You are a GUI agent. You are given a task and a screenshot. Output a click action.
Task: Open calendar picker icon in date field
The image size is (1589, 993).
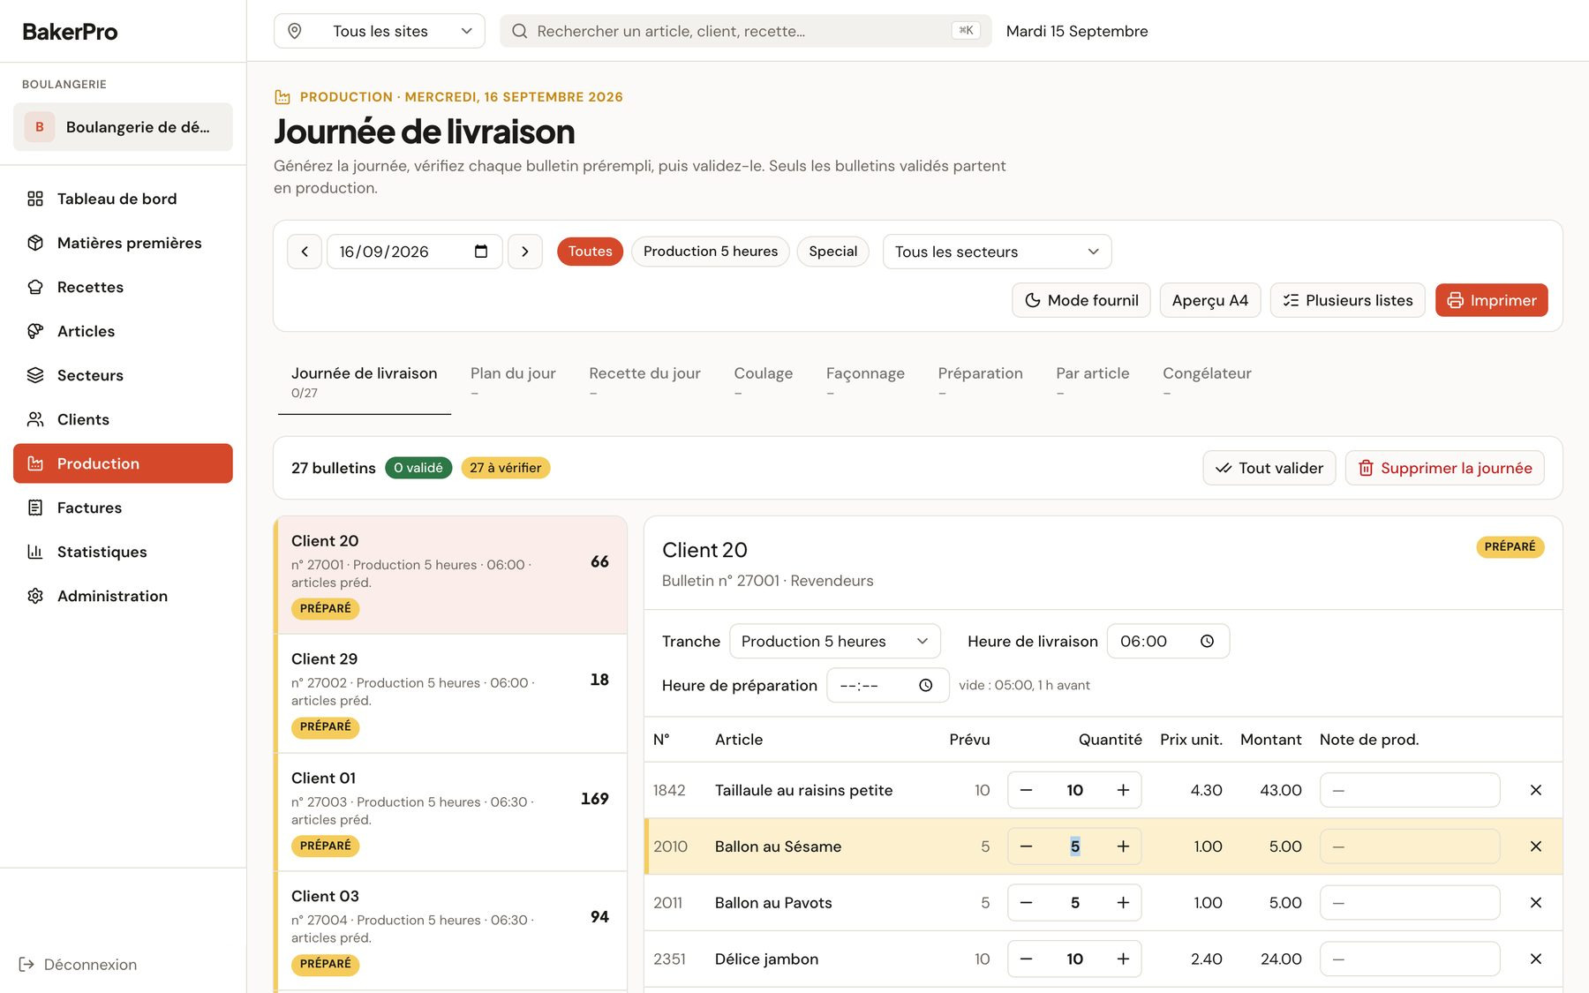[481, 252]
